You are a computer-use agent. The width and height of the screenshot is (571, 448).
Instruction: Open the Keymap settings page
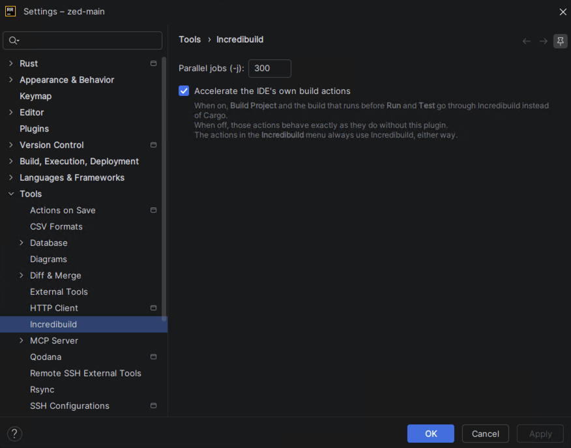36,96
